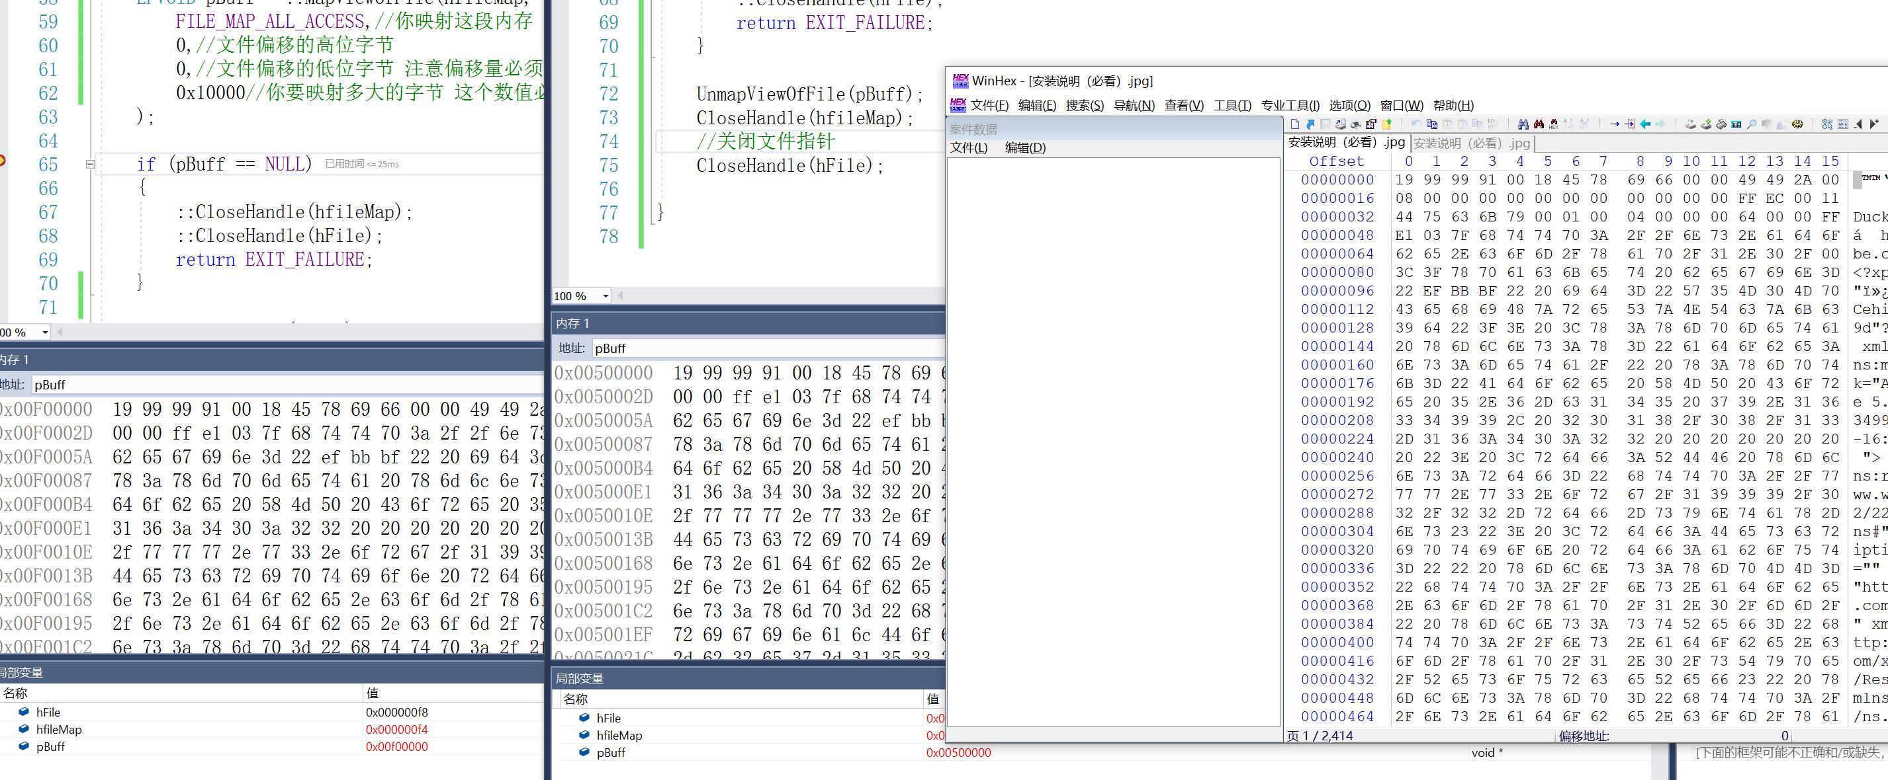Click the Offset column header in WinHex
This screenshot has width=1888, height=780.
1337,161
